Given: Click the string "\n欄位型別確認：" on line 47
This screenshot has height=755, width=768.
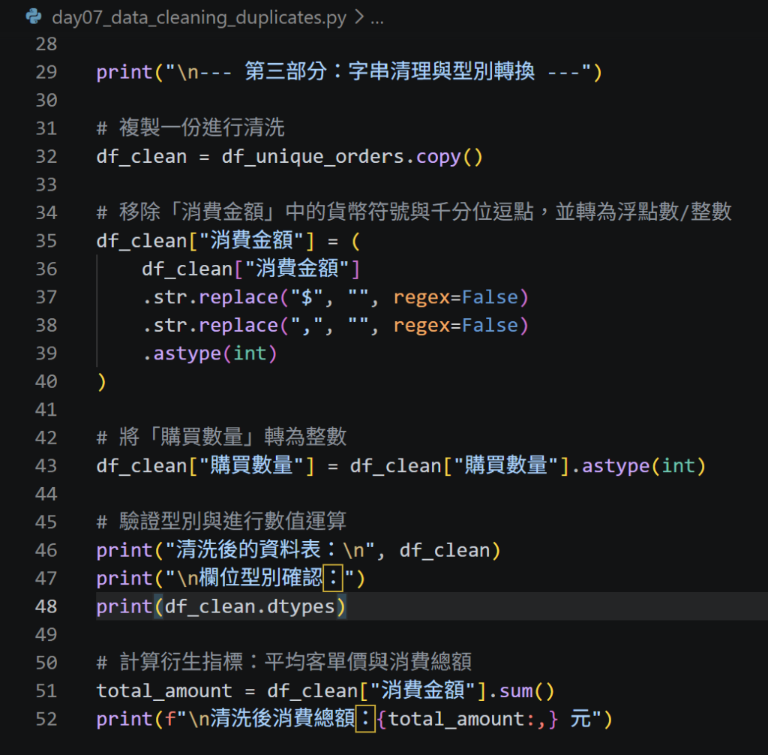Looking at the screenshot, I should [259, 578].
